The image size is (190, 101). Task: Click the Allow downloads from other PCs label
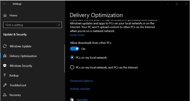tap(91, 43)
